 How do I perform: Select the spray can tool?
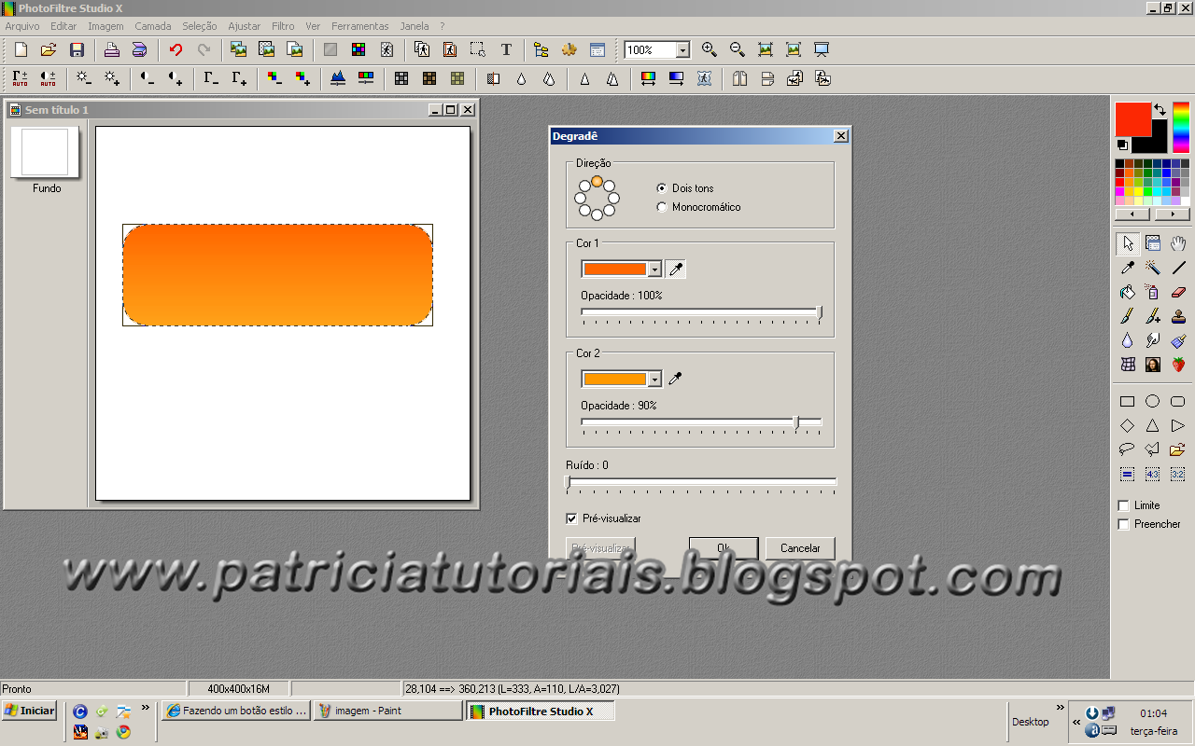pos(1153,292)
